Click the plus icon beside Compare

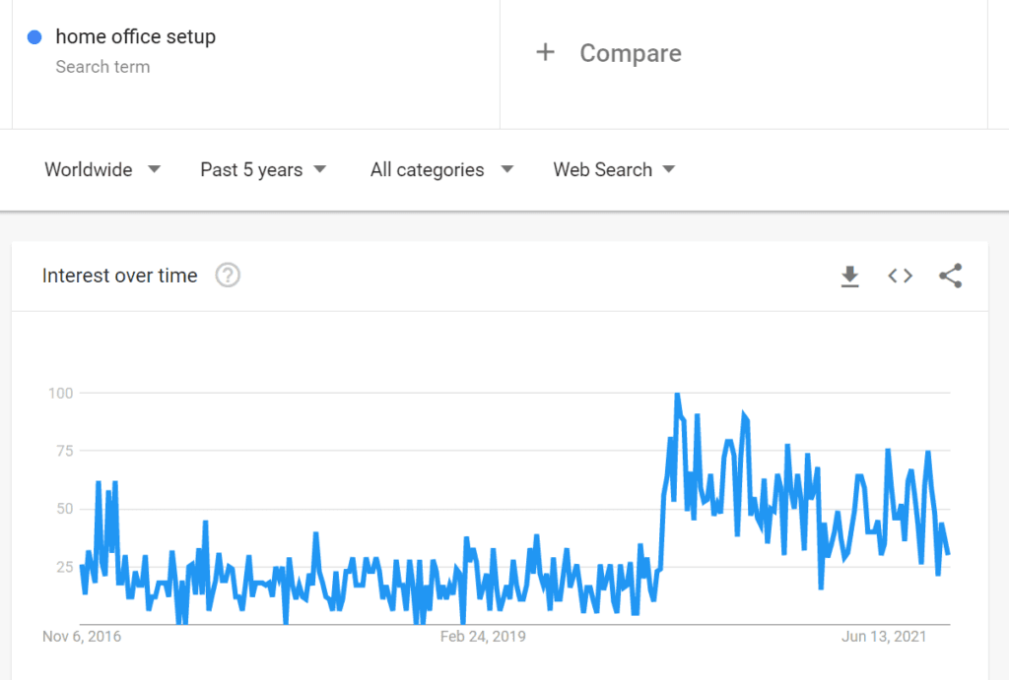click(x=545, y=53)
